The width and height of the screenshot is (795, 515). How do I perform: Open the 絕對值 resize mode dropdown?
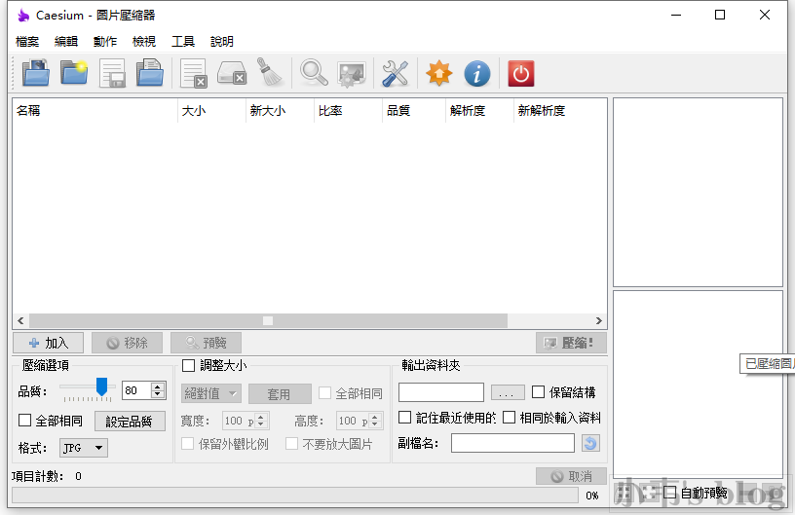click(x=210, y=393)
